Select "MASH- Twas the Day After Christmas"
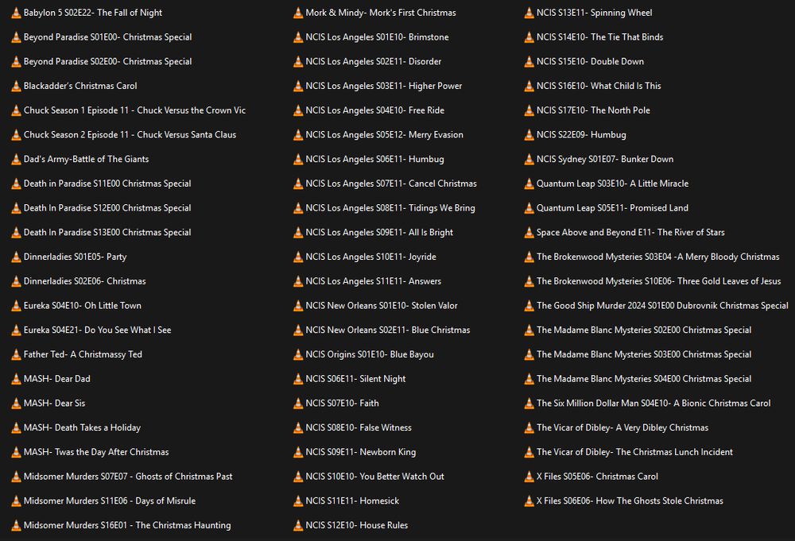The height and width of the screenshot is (541, 795). pos(96,452)
